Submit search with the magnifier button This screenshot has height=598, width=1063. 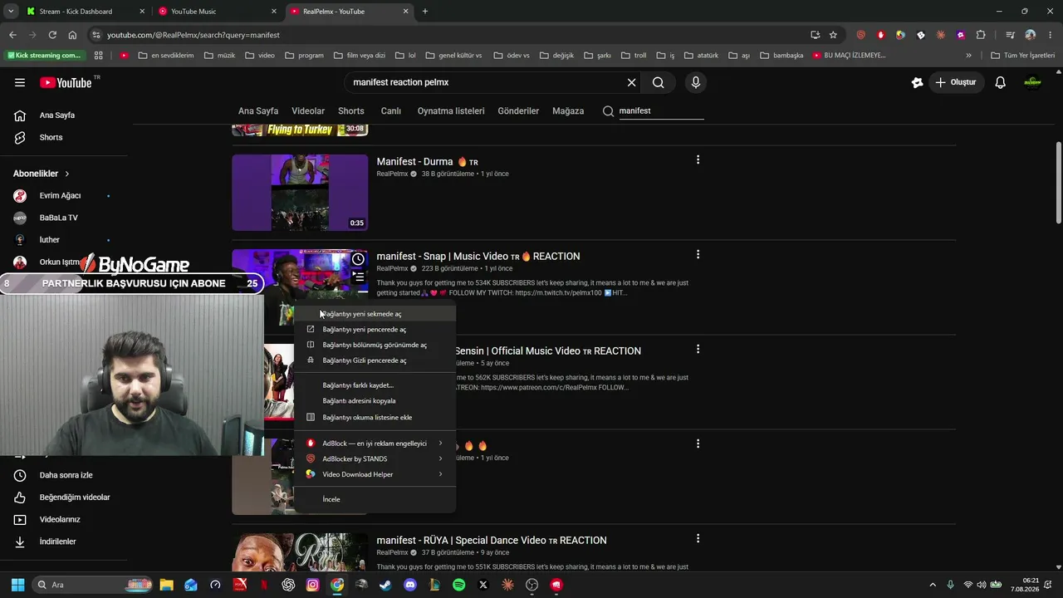click(658, 82)
